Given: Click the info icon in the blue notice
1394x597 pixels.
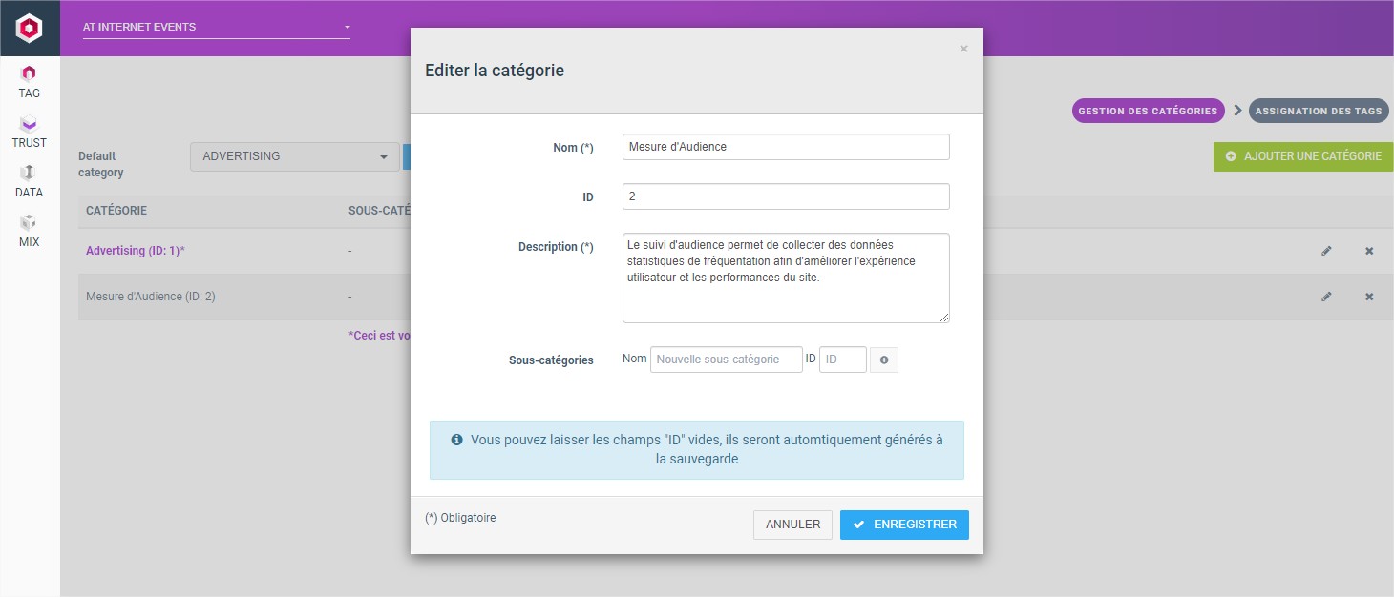Looking at the screenshot, I should pyautogui.click(x=456, y=440).
